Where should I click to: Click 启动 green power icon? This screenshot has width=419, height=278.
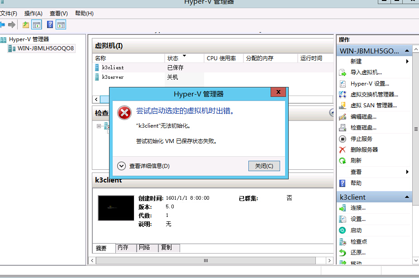tap(343, 230)
